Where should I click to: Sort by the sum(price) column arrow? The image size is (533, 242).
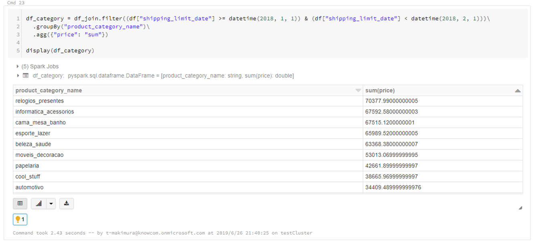(518, 90)
